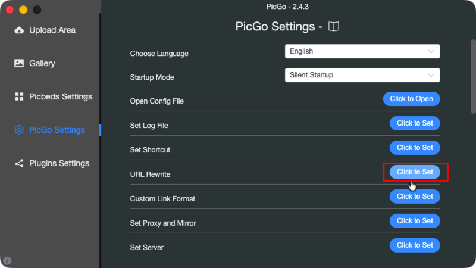Select Gallery in the sidebar

[x=42, y=63]
